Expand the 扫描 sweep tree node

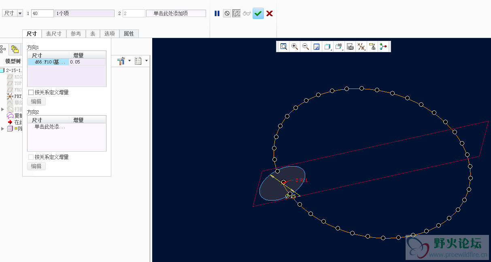click(x=3, y=109)
